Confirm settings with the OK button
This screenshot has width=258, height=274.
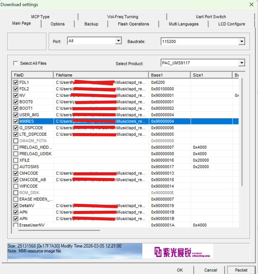pyautogui.click(x=180, y=270)
